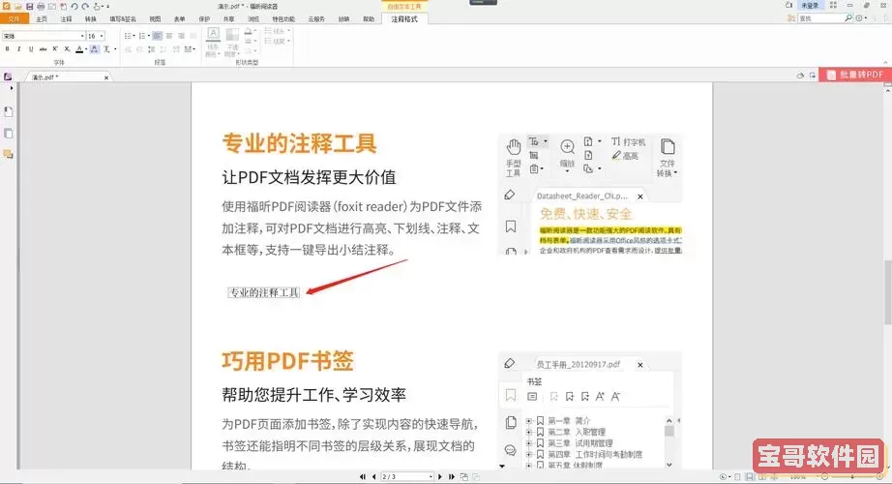Click the vertical scrollbar thumb of document
892x484 pixels.
tap(887, 291)
